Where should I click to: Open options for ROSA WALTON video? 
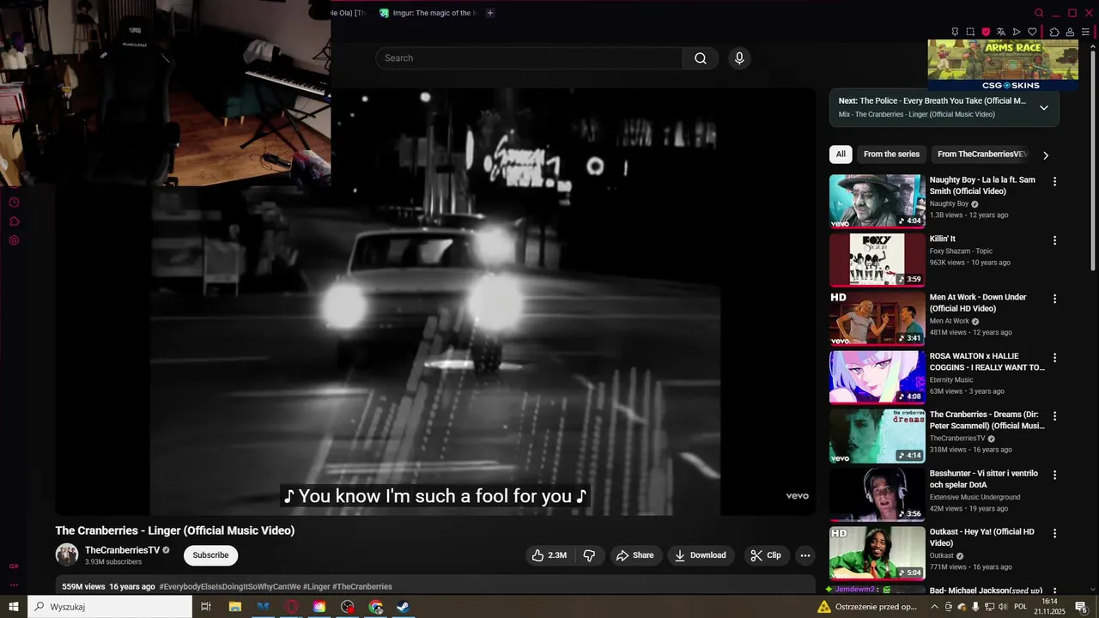(x=1055, y=357)
